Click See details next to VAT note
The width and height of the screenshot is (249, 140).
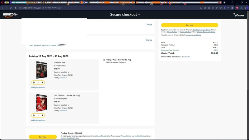[x=186, y=57]
